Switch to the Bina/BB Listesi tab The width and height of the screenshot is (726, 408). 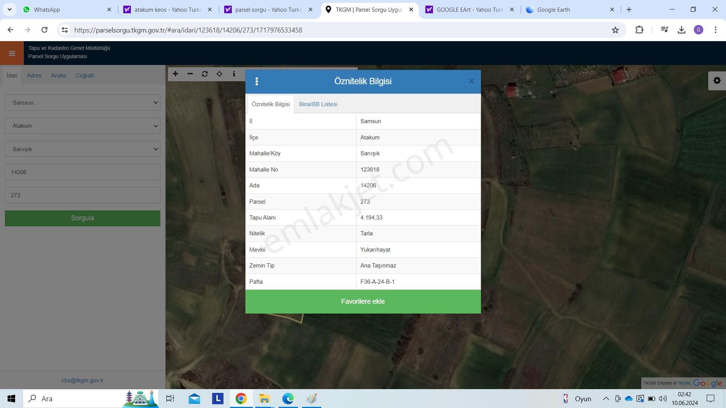pyautogui.click(x=318, y=104)
